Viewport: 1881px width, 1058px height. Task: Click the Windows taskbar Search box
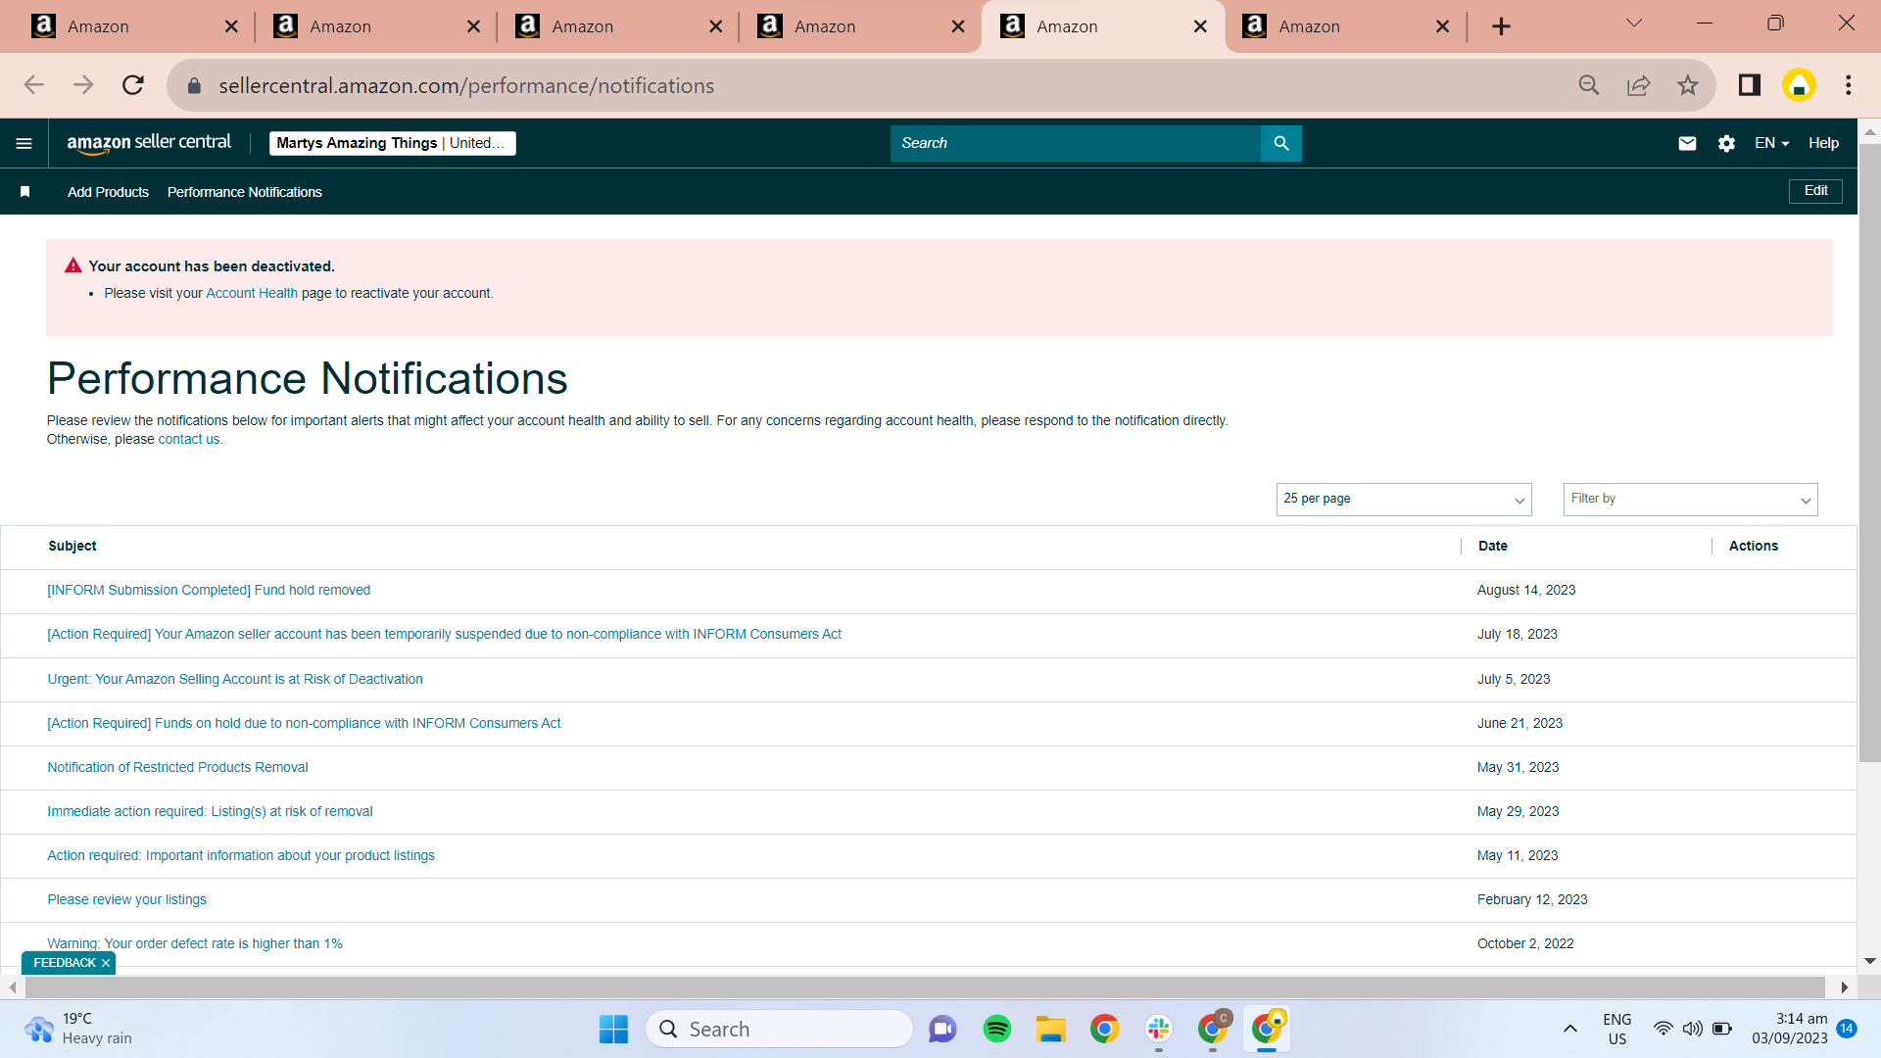[779, 1029]
